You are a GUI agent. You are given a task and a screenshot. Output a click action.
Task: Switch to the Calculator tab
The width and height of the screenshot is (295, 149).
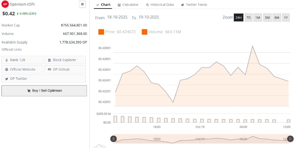[x=128, y=5]
